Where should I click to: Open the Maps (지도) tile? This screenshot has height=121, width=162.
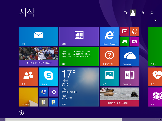point(155,97)
